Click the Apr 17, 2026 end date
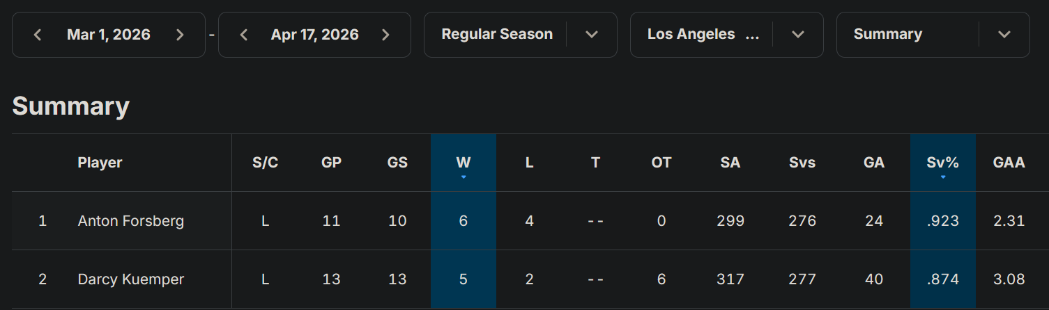The width and height of the screenshot is (1049, 310). tap(314, 35)
